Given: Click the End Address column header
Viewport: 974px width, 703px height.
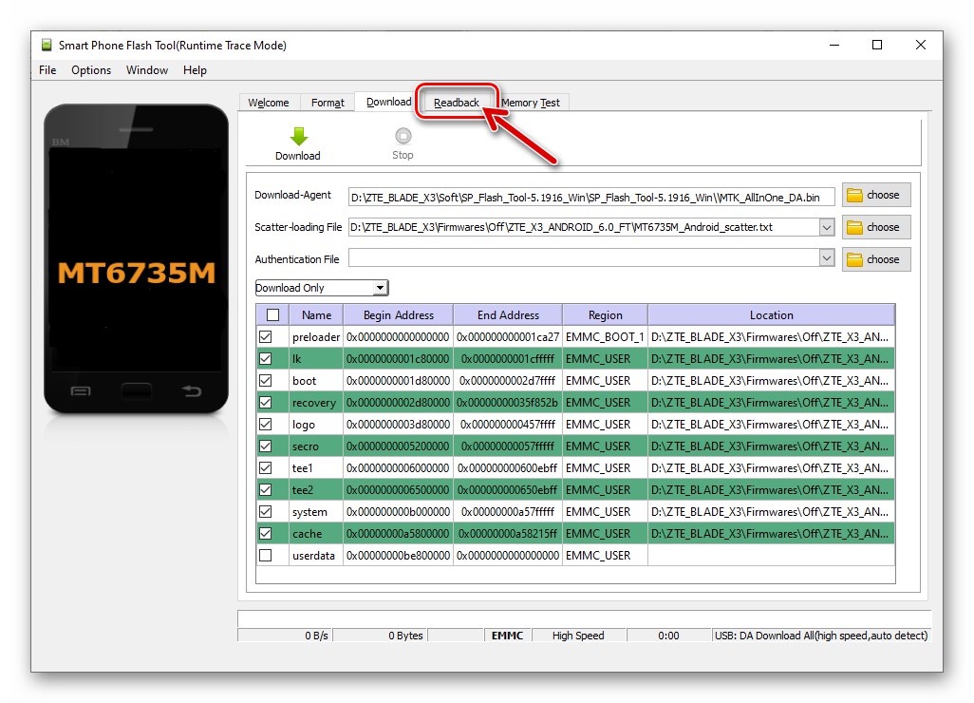Looking at the screenshot, I should [508, 315].
